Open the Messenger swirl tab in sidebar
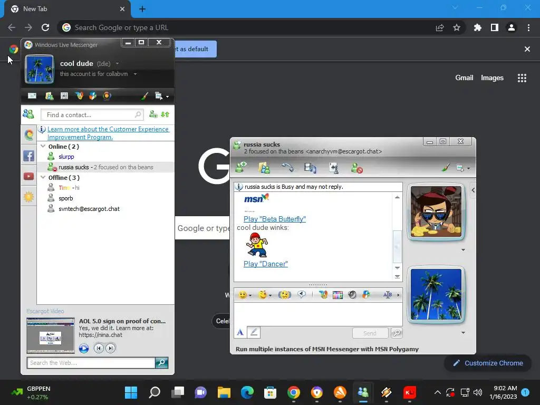540x405 pixels. [29, 134]
